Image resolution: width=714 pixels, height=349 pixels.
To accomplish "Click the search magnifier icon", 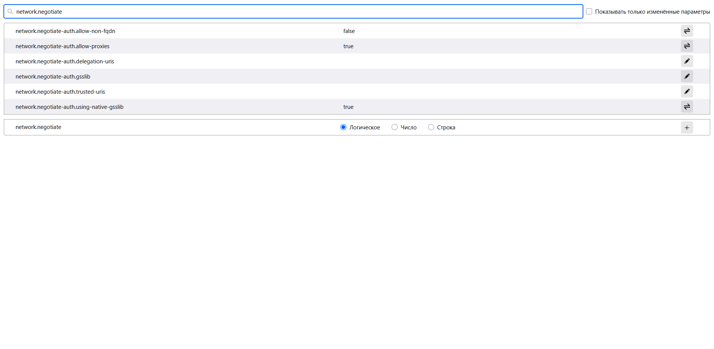I will pos(10,11).
